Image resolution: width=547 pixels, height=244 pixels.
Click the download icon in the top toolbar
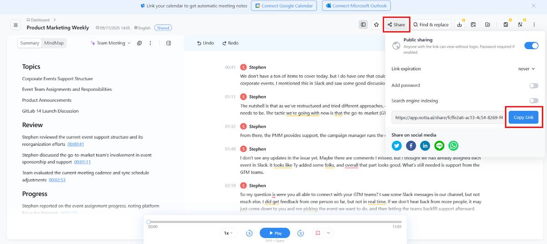459,25
